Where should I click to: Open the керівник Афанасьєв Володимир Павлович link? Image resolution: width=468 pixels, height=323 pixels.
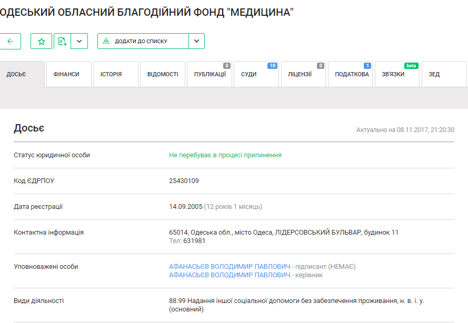click(x=230, y=275)
